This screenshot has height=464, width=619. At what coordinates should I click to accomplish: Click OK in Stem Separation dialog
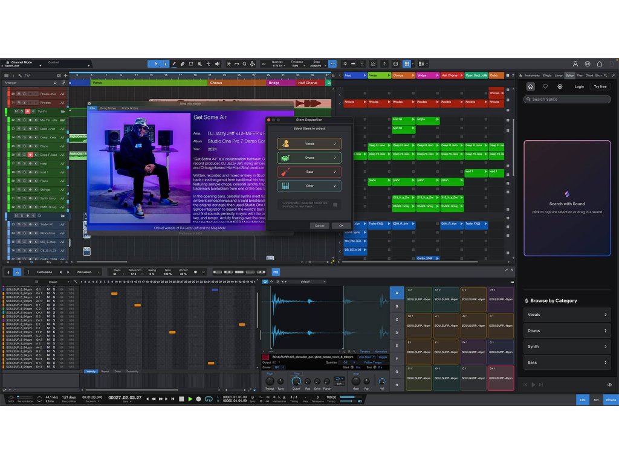click(x=341, y=225)
